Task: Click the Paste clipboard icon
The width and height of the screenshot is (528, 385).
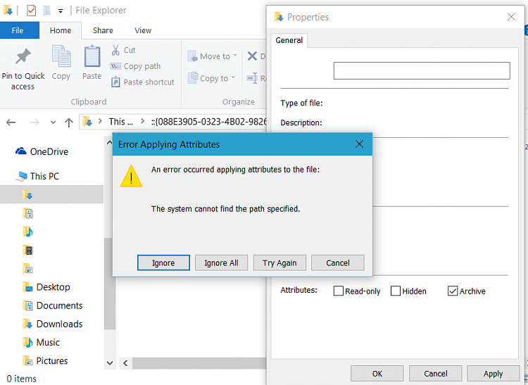Action: click(x=92, y=56)
